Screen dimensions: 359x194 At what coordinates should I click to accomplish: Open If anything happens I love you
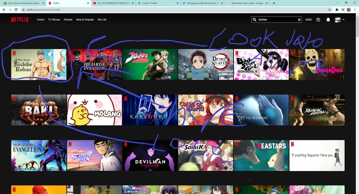click(317, 155)
